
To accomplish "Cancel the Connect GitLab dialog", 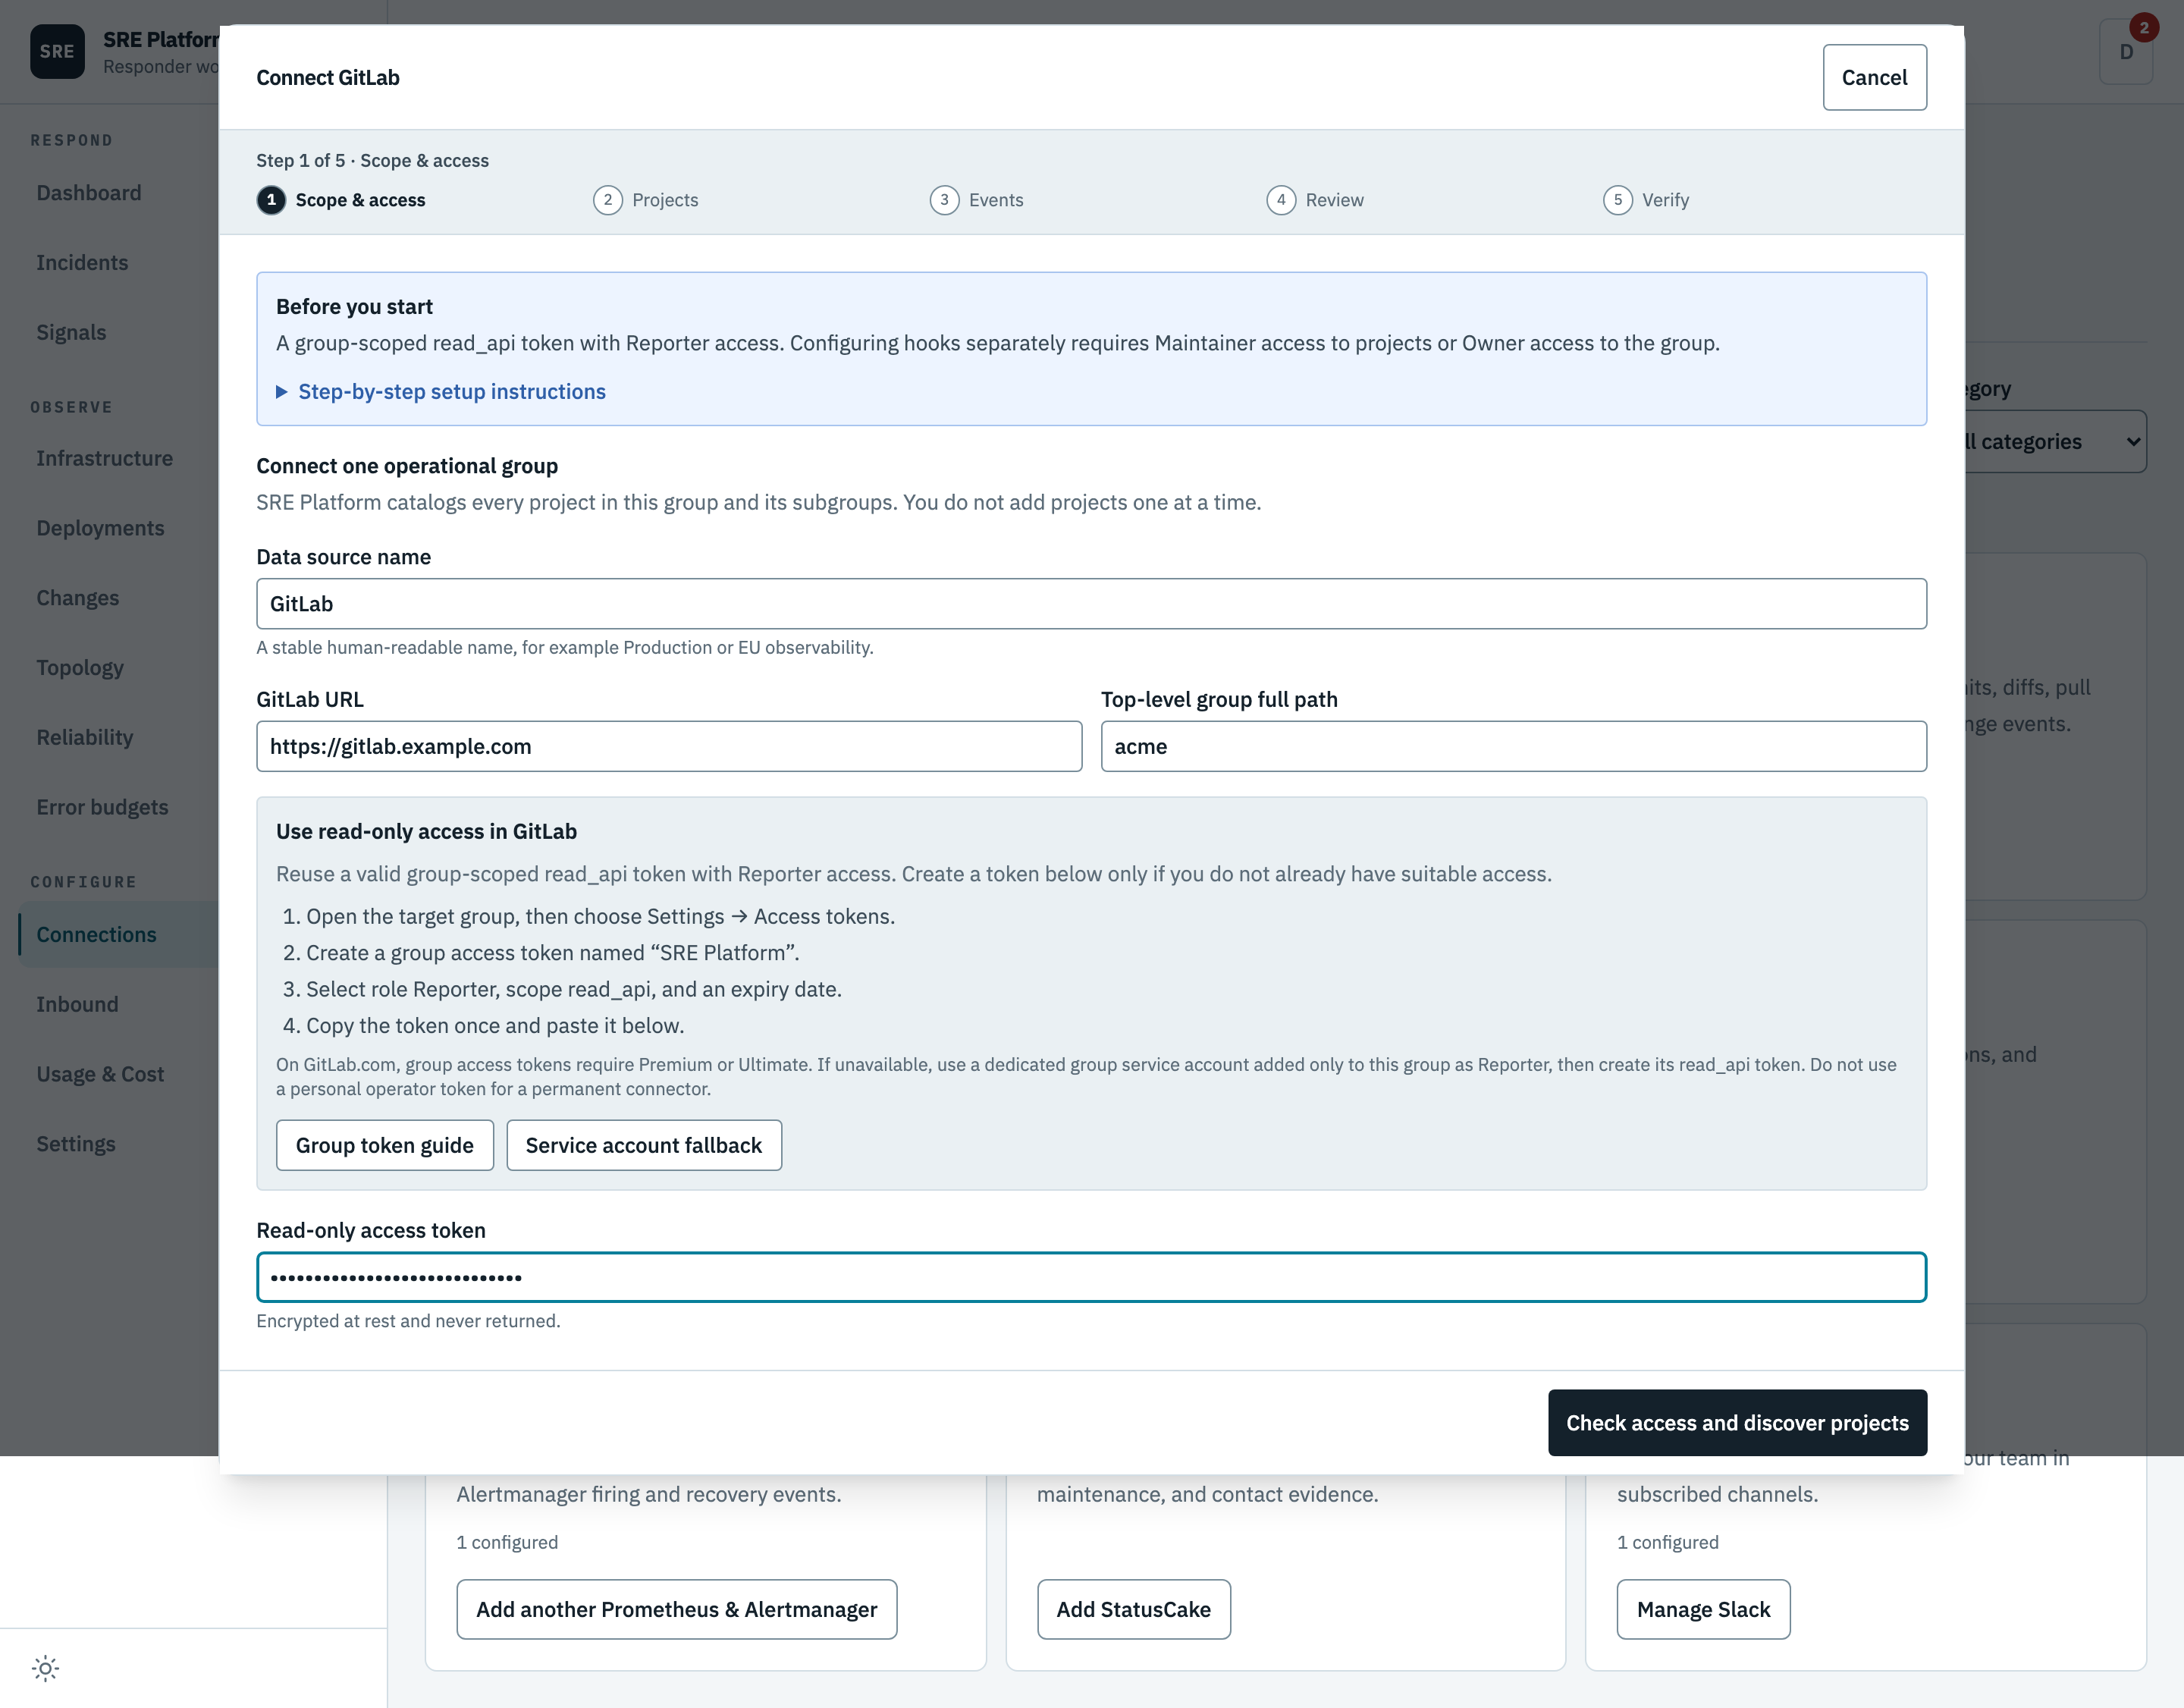I will 1874,77.
